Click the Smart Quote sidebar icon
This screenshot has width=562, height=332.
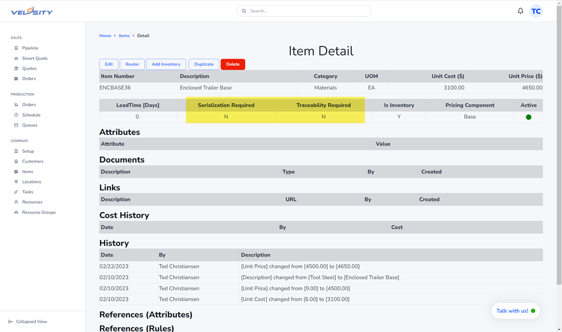tap(16, 59)
